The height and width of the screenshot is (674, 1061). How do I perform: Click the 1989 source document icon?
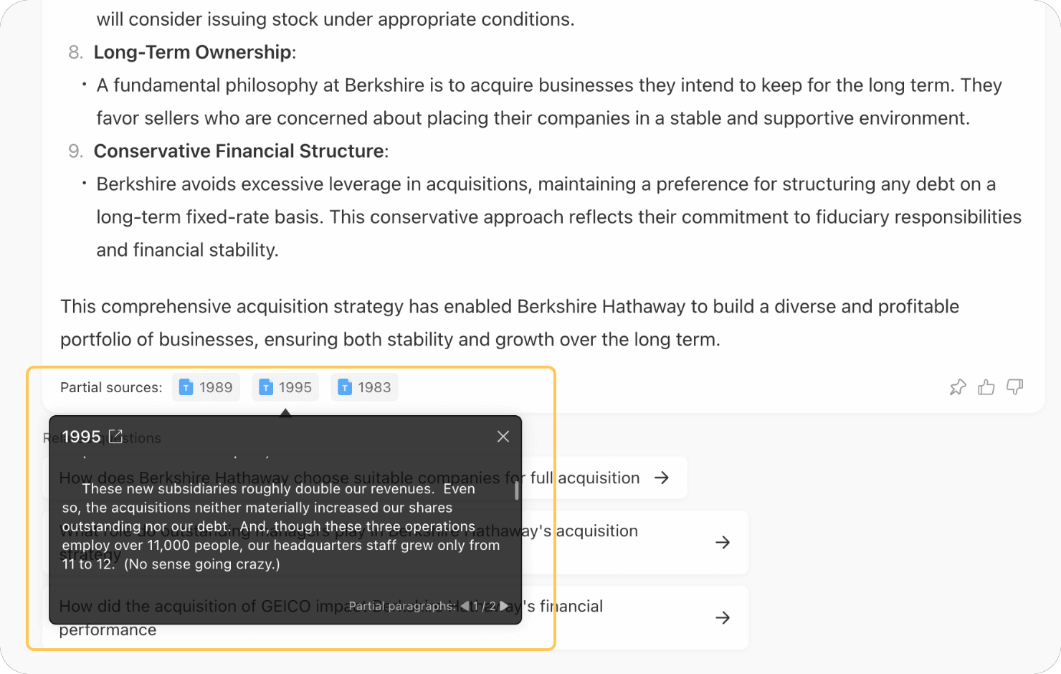[186, 387]
